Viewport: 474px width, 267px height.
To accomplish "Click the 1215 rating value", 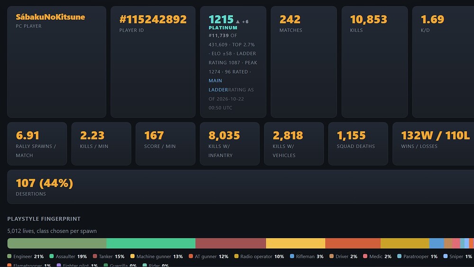I will tap(221, 19).
